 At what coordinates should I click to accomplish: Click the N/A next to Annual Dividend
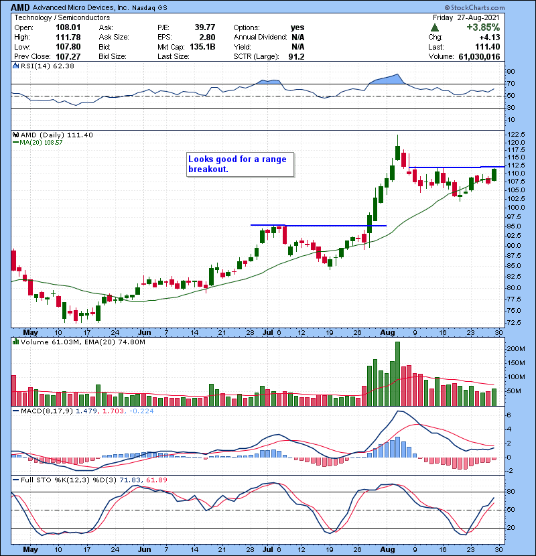coord(298,38)
